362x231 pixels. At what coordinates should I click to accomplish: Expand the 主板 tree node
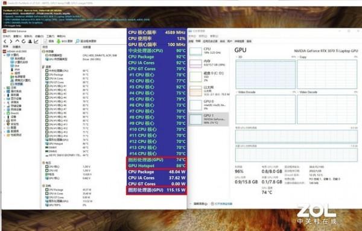(x=4, y=87)
